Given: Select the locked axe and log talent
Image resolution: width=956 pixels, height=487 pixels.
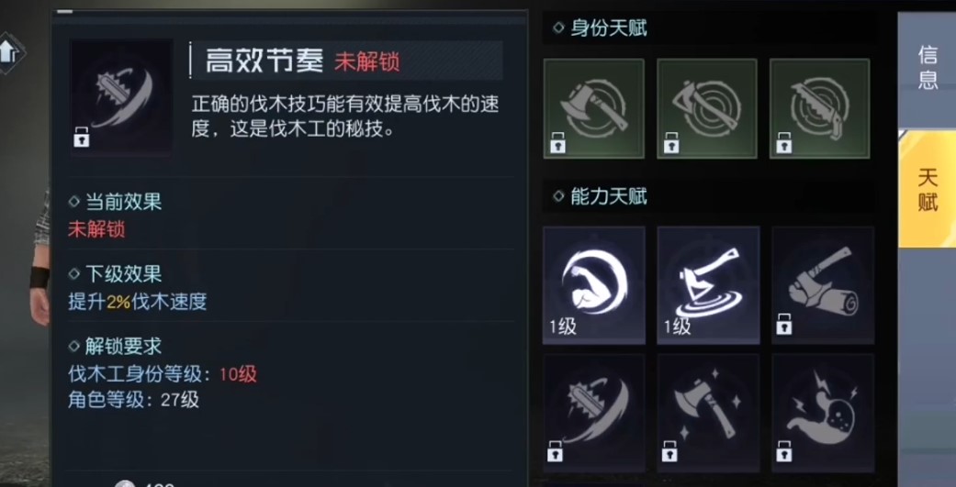Looking at the screenshot, I should pos(823,285).
